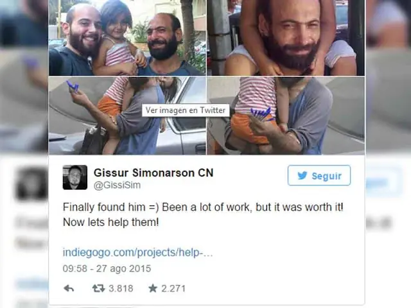Viewport: 411px width, 308px height.
Task: Favorite the tweet with the star icon
Action: (153, 288)
